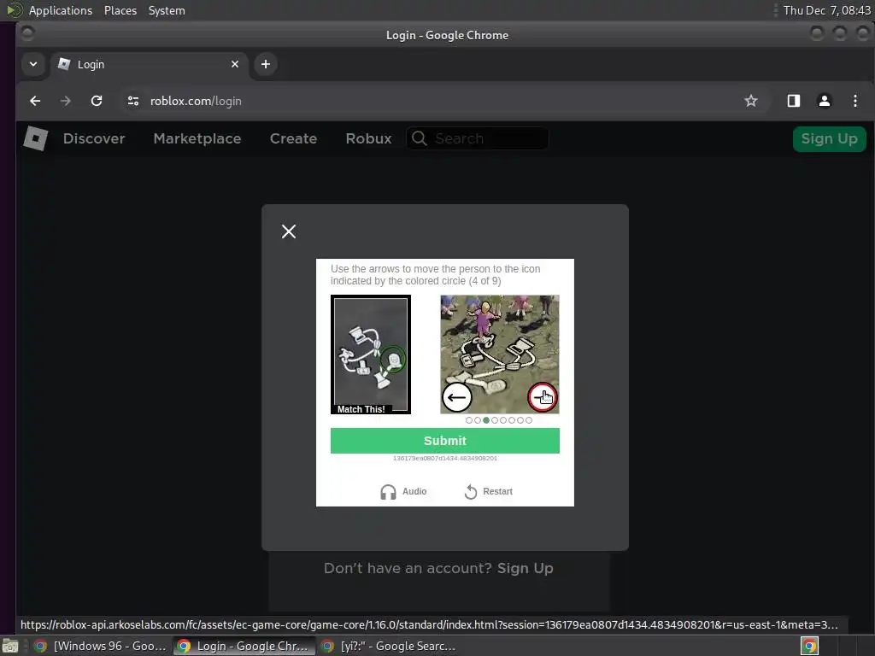
Task: Click the captcha puzzle image with the person
Action: point(499,354)
